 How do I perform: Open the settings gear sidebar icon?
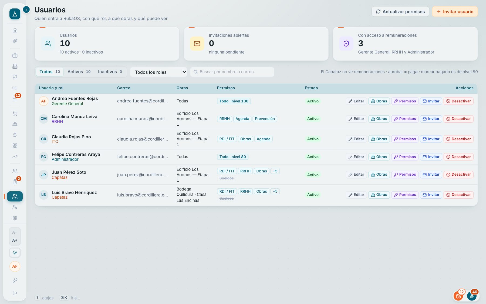[15, 218]
